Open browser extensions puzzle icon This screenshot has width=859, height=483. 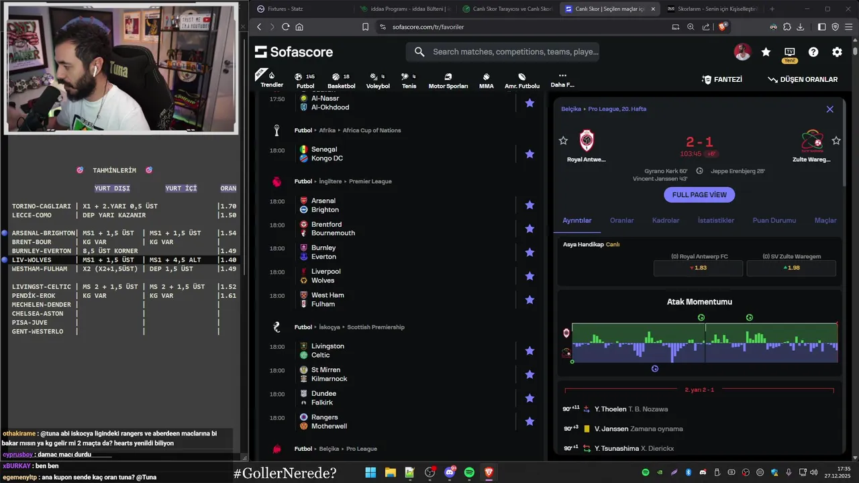click(x=787, y=27)
